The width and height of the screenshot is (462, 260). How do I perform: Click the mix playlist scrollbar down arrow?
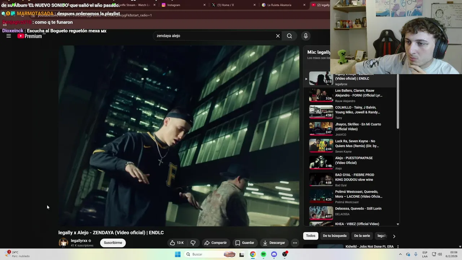pyautogui.click(x=398, y=224)
